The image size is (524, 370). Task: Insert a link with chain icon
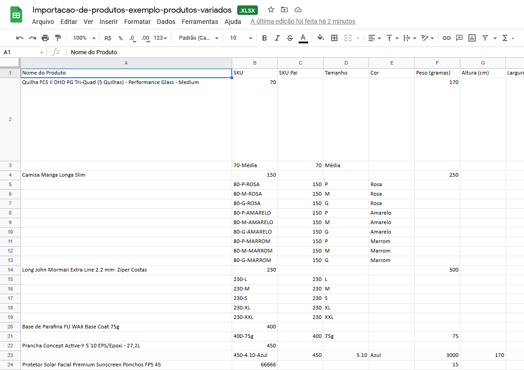446,38
